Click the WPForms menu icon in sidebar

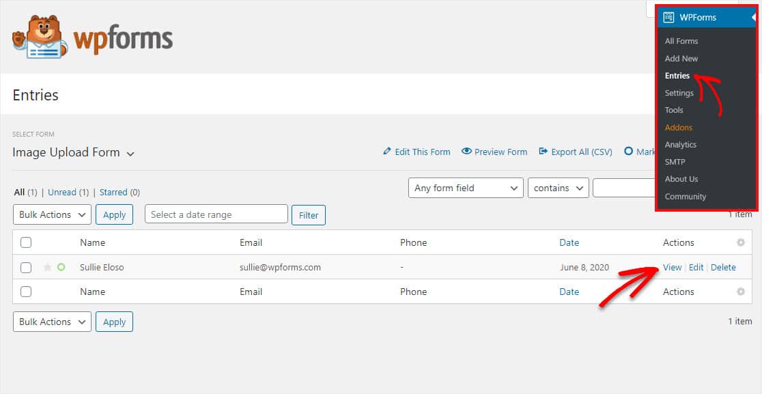click(668, 18)
